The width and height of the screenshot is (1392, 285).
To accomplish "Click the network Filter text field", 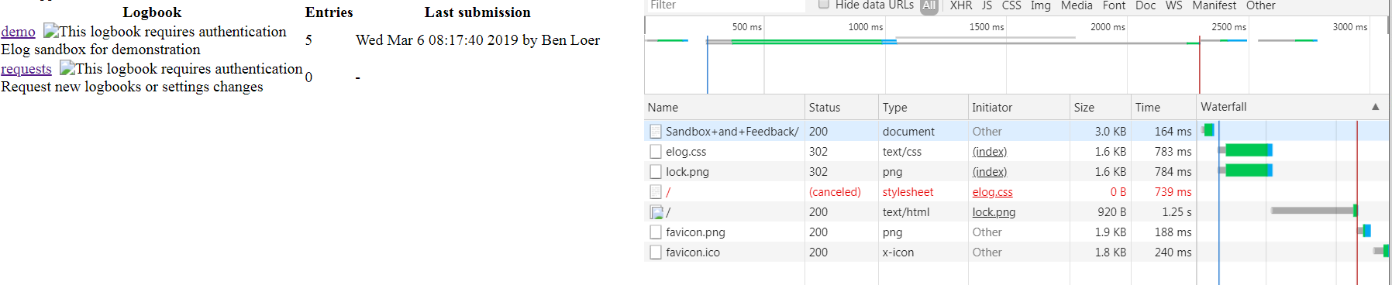I will click(x=726, y=5).
